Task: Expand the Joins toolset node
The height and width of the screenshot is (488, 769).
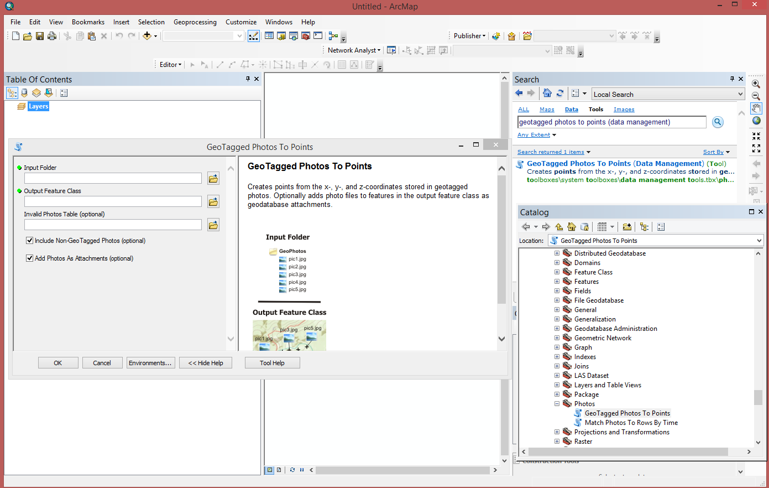Action: click(557, 366)
